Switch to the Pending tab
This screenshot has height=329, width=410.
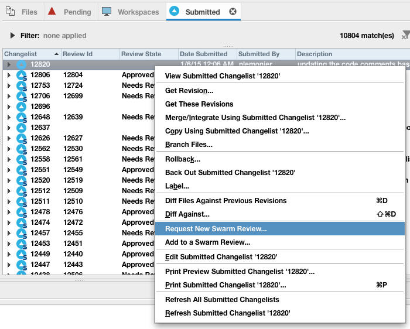coord(71,12)
